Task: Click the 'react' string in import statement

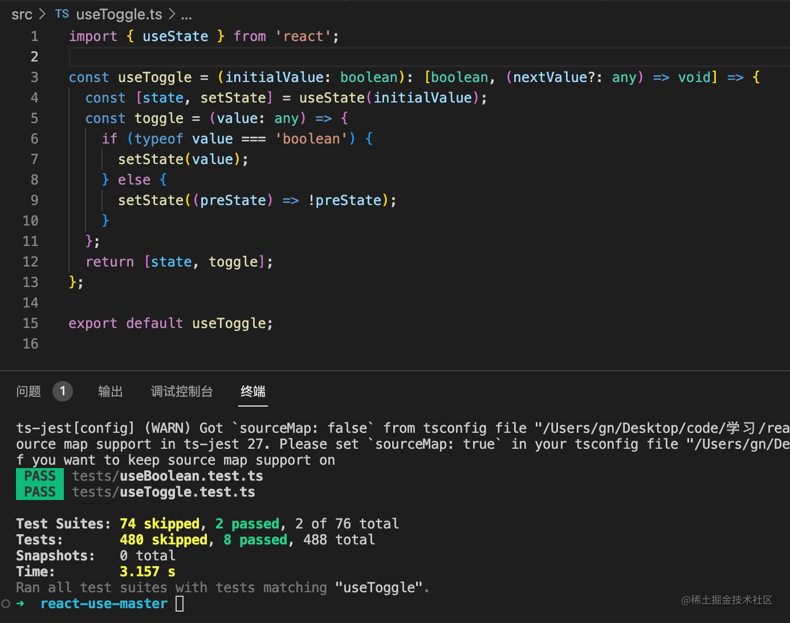Action: point(303,36)
